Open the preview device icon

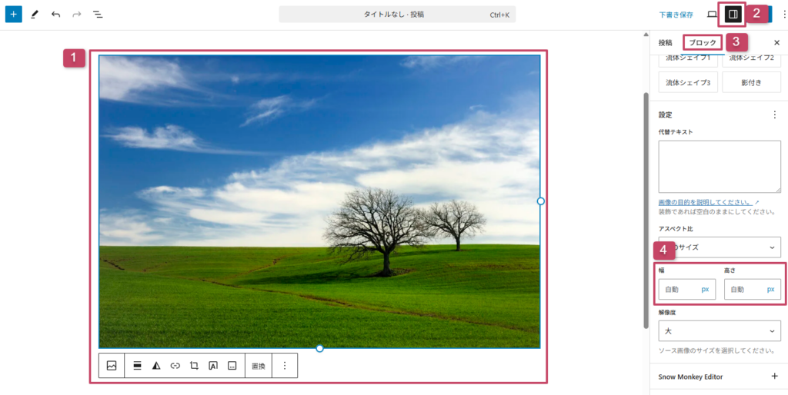click(712, 15)
